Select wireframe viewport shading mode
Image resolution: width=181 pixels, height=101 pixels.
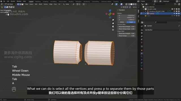pos(129,4)
